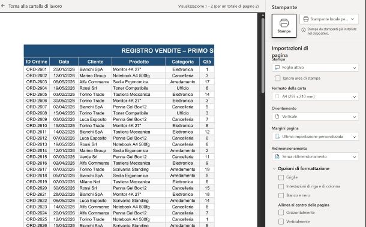
Task: Click the Data column header in preview
Action: click(64, 62)
